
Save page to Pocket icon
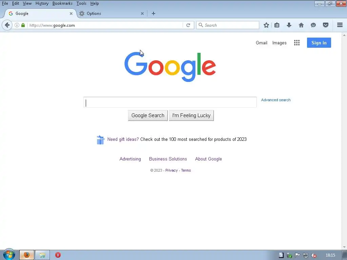326,25
